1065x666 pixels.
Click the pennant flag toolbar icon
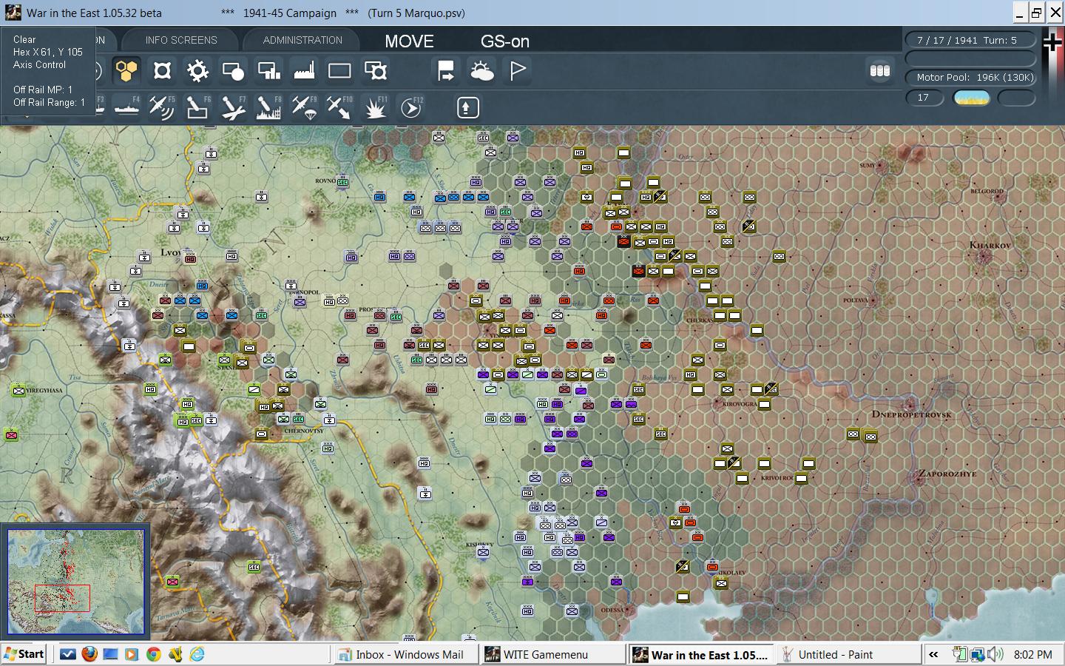point(517,71)
